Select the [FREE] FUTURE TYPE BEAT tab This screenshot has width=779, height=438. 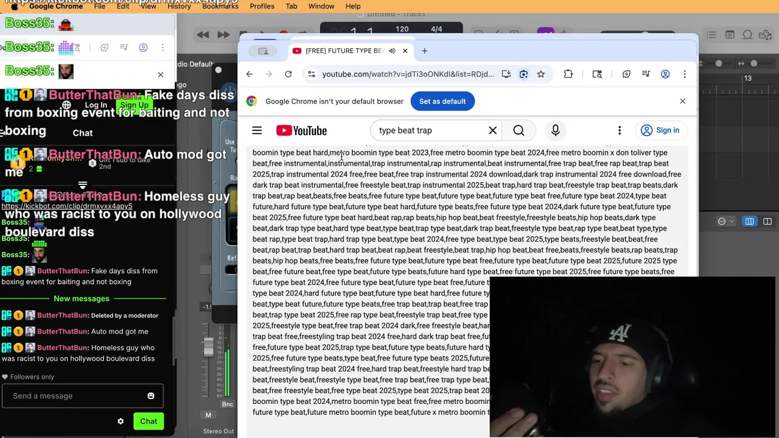tap(344, 51)
